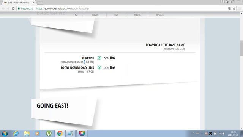Open the colorful monitor taskbar app
Image resolution: width=243 pixels, height=137 pixels.
pos(82,134)
